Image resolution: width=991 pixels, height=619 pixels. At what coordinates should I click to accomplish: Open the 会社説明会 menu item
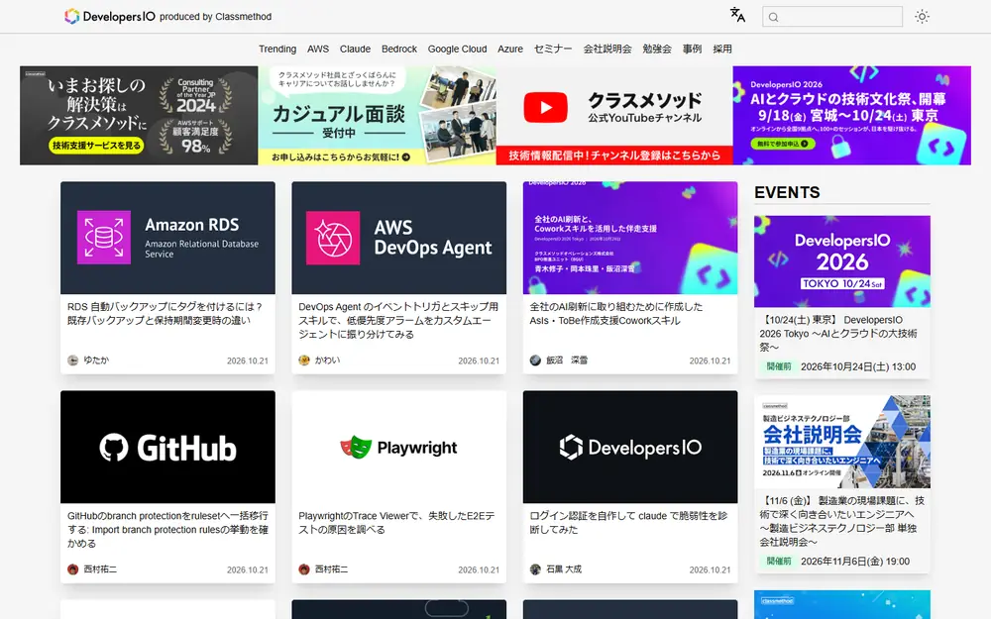click(607, 49)
